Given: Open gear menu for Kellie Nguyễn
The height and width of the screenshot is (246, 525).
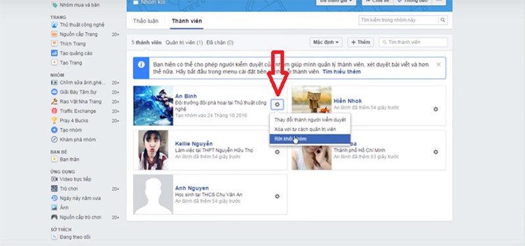Looking at the screenshot, I should click(277, 152).
